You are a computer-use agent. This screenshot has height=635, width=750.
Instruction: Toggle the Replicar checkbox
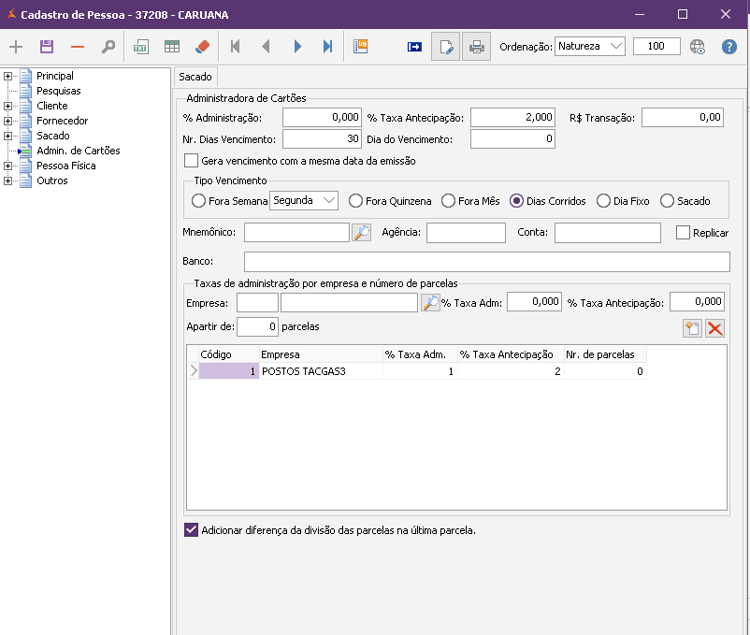pyautogui.click(x=683, y=233)
